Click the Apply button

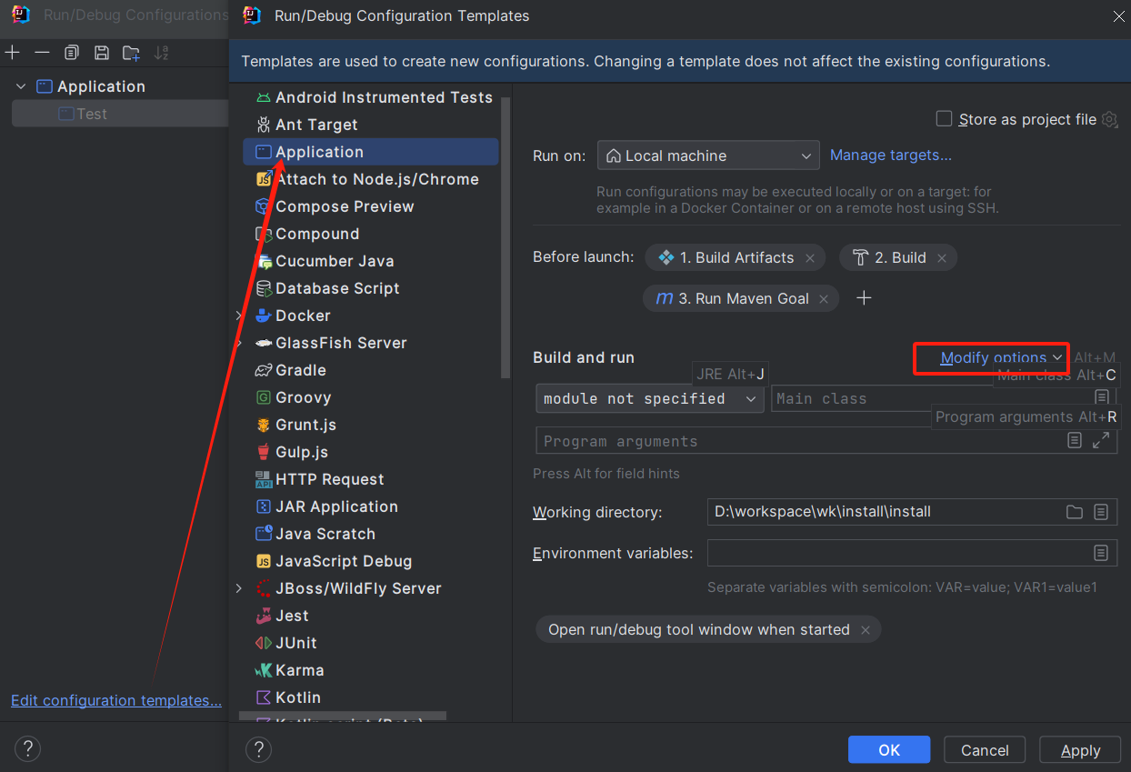point(1081,750)
